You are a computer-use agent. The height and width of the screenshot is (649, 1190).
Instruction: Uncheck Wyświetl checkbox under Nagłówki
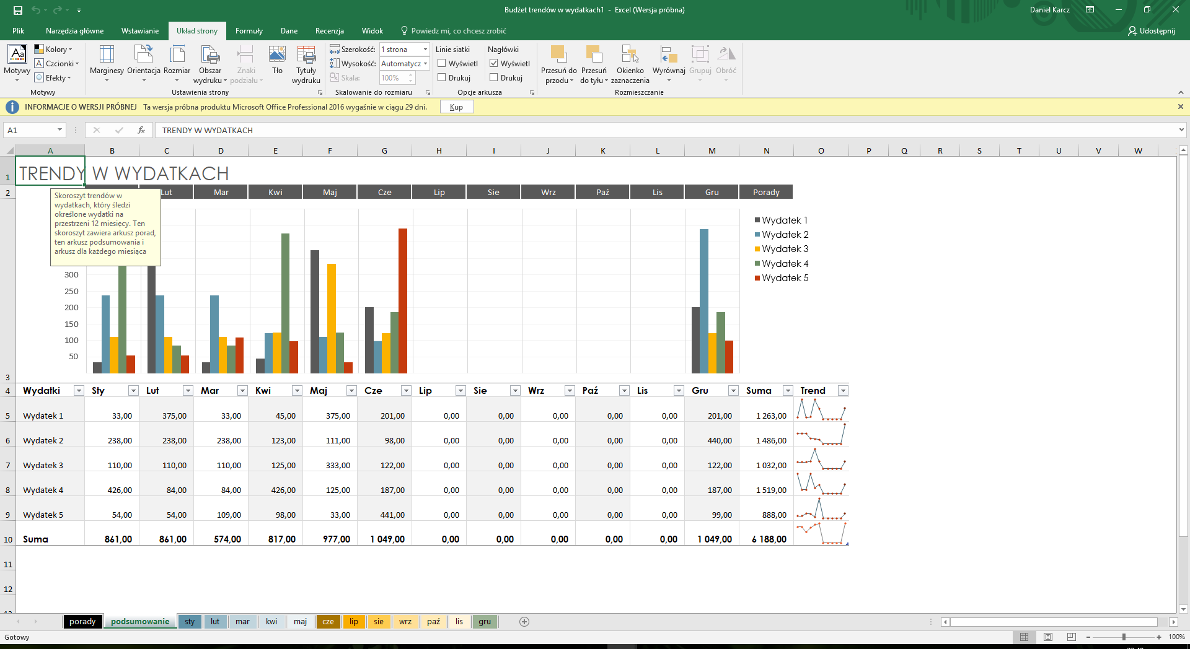(494, 63)
